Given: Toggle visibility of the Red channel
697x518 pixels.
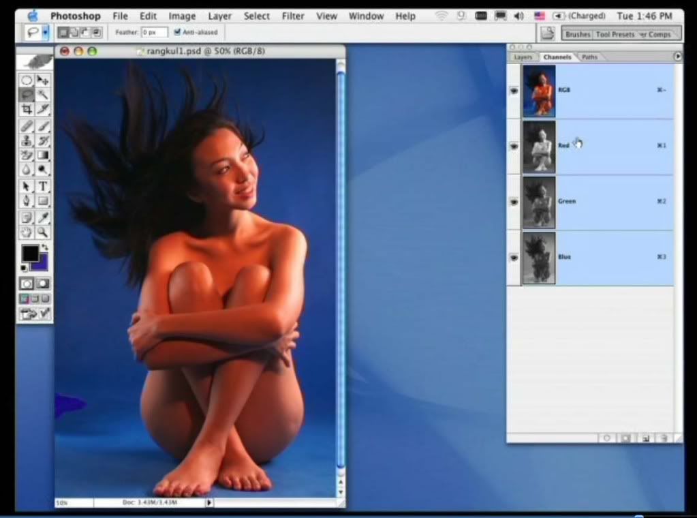Looking at the screenshot, I should [x=514, y=147].
